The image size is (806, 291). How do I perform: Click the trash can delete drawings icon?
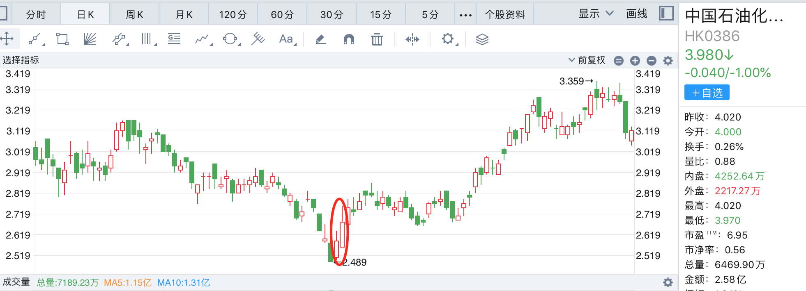(377, 39)
